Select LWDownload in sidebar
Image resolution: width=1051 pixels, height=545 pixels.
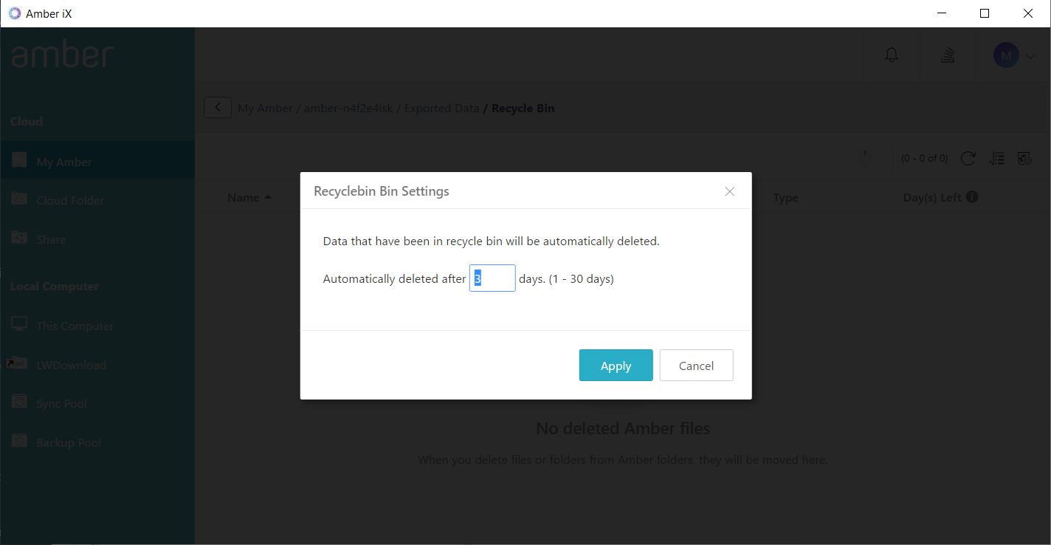click(x=97, y=365)
